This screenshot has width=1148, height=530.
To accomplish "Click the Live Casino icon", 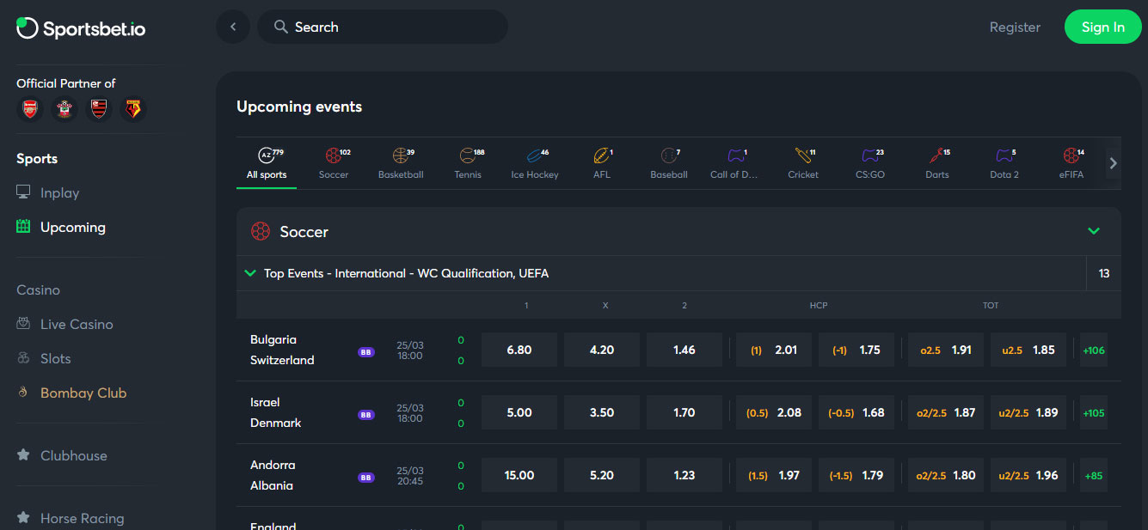I will 24,324.
